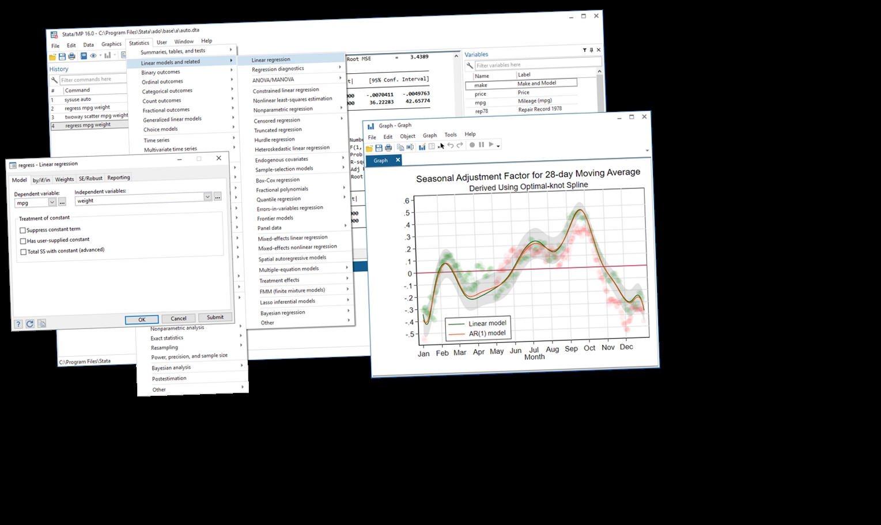Open Tools menu in Graph window
The width and height of the screenshot is (881, 525).
[451, 134]
